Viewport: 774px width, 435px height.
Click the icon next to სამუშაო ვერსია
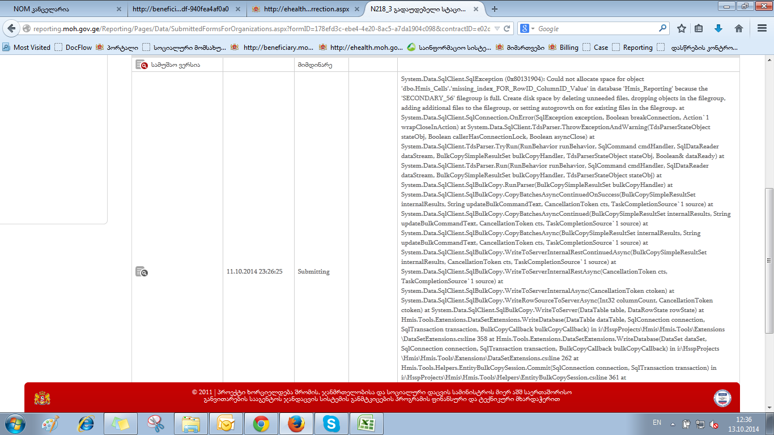(x=141, y=65)
